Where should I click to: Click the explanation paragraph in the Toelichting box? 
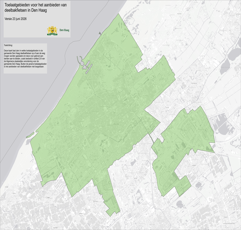[x=25, y=59]
